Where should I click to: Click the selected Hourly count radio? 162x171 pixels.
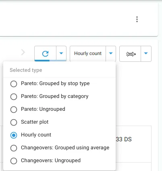(x=14, y=135)
